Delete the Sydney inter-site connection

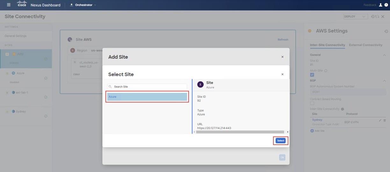(x=385, y=120)
